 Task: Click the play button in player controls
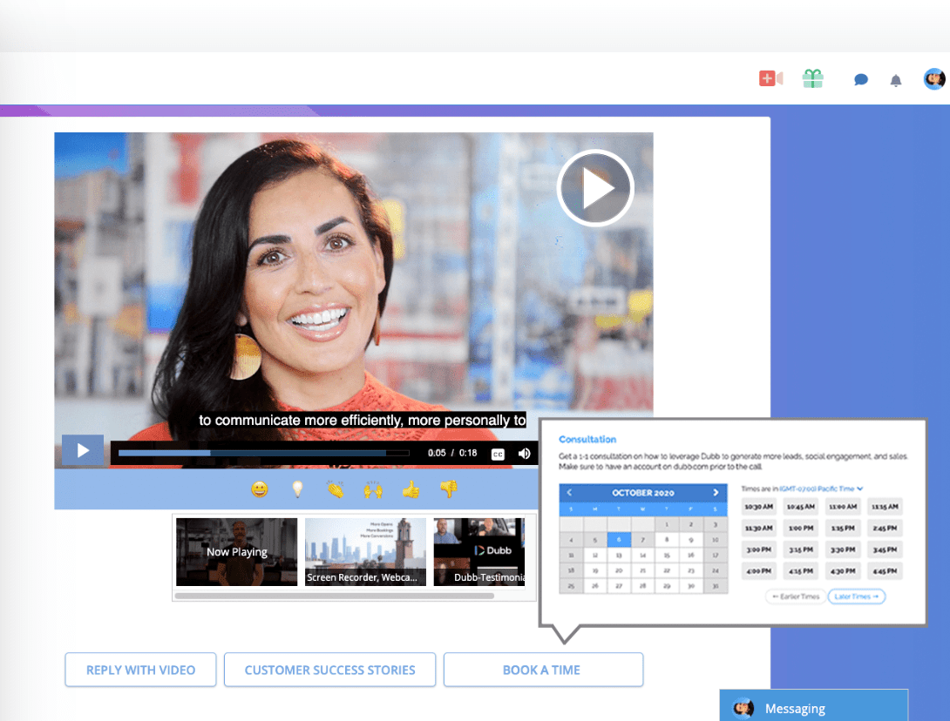83,450
